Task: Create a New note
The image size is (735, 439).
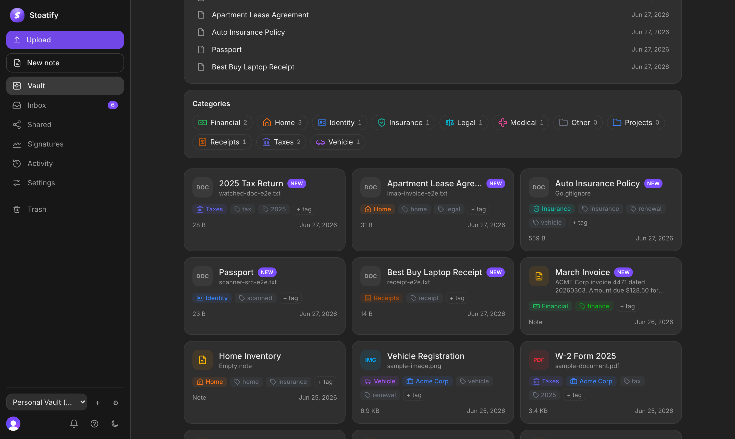Action: (65, 63)
